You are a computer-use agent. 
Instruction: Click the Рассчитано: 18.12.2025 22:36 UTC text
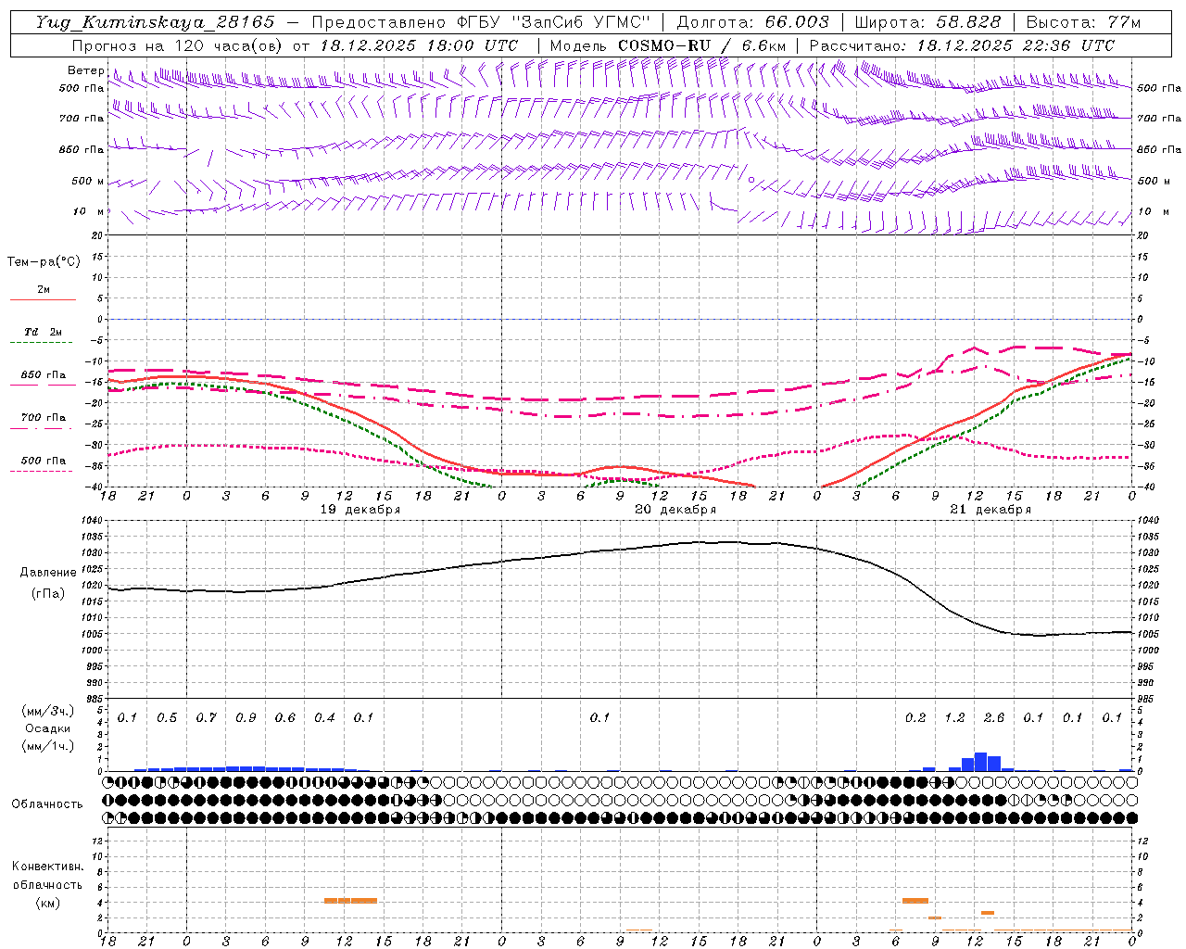962,45
